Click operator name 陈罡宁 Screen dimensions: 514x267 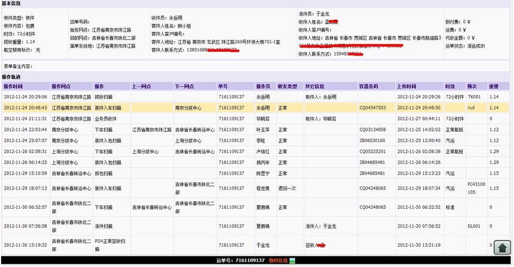point(263,173)
